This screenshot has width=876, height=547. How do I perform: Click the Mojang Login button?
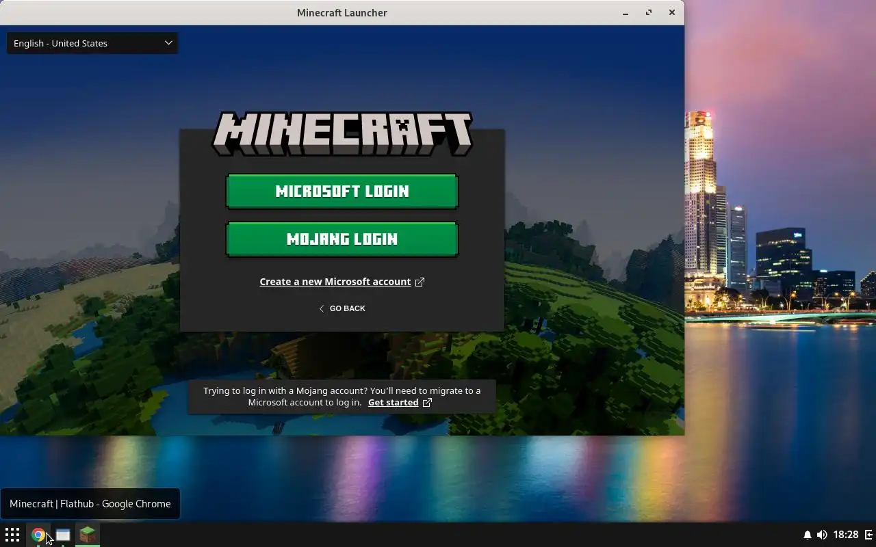click(342, 239)
